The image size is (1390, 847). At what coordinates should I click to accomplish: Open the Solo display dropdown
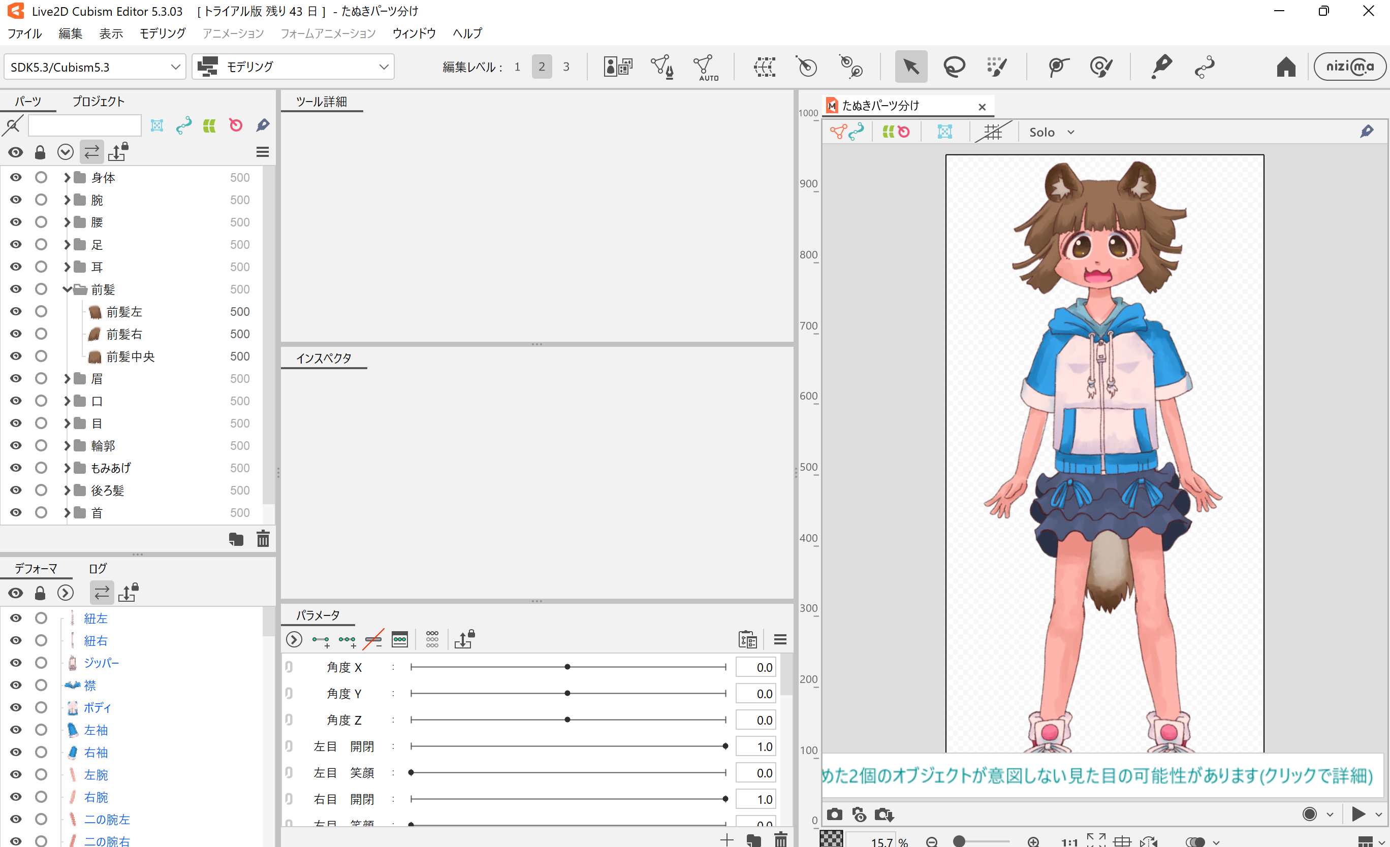click(x=1052, y=132)
